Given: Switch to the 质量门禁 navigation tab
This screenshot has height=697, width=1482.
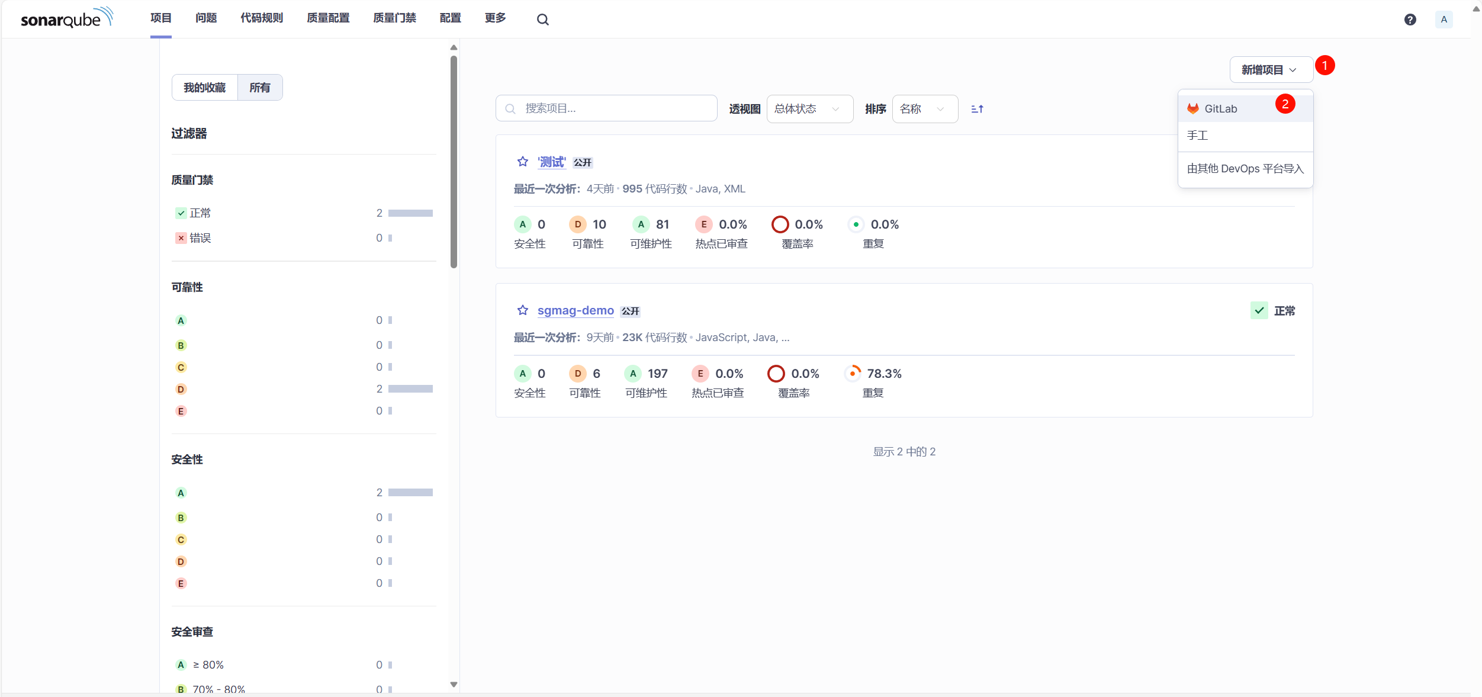Looking at the screenshot, I should click(394, 18).
